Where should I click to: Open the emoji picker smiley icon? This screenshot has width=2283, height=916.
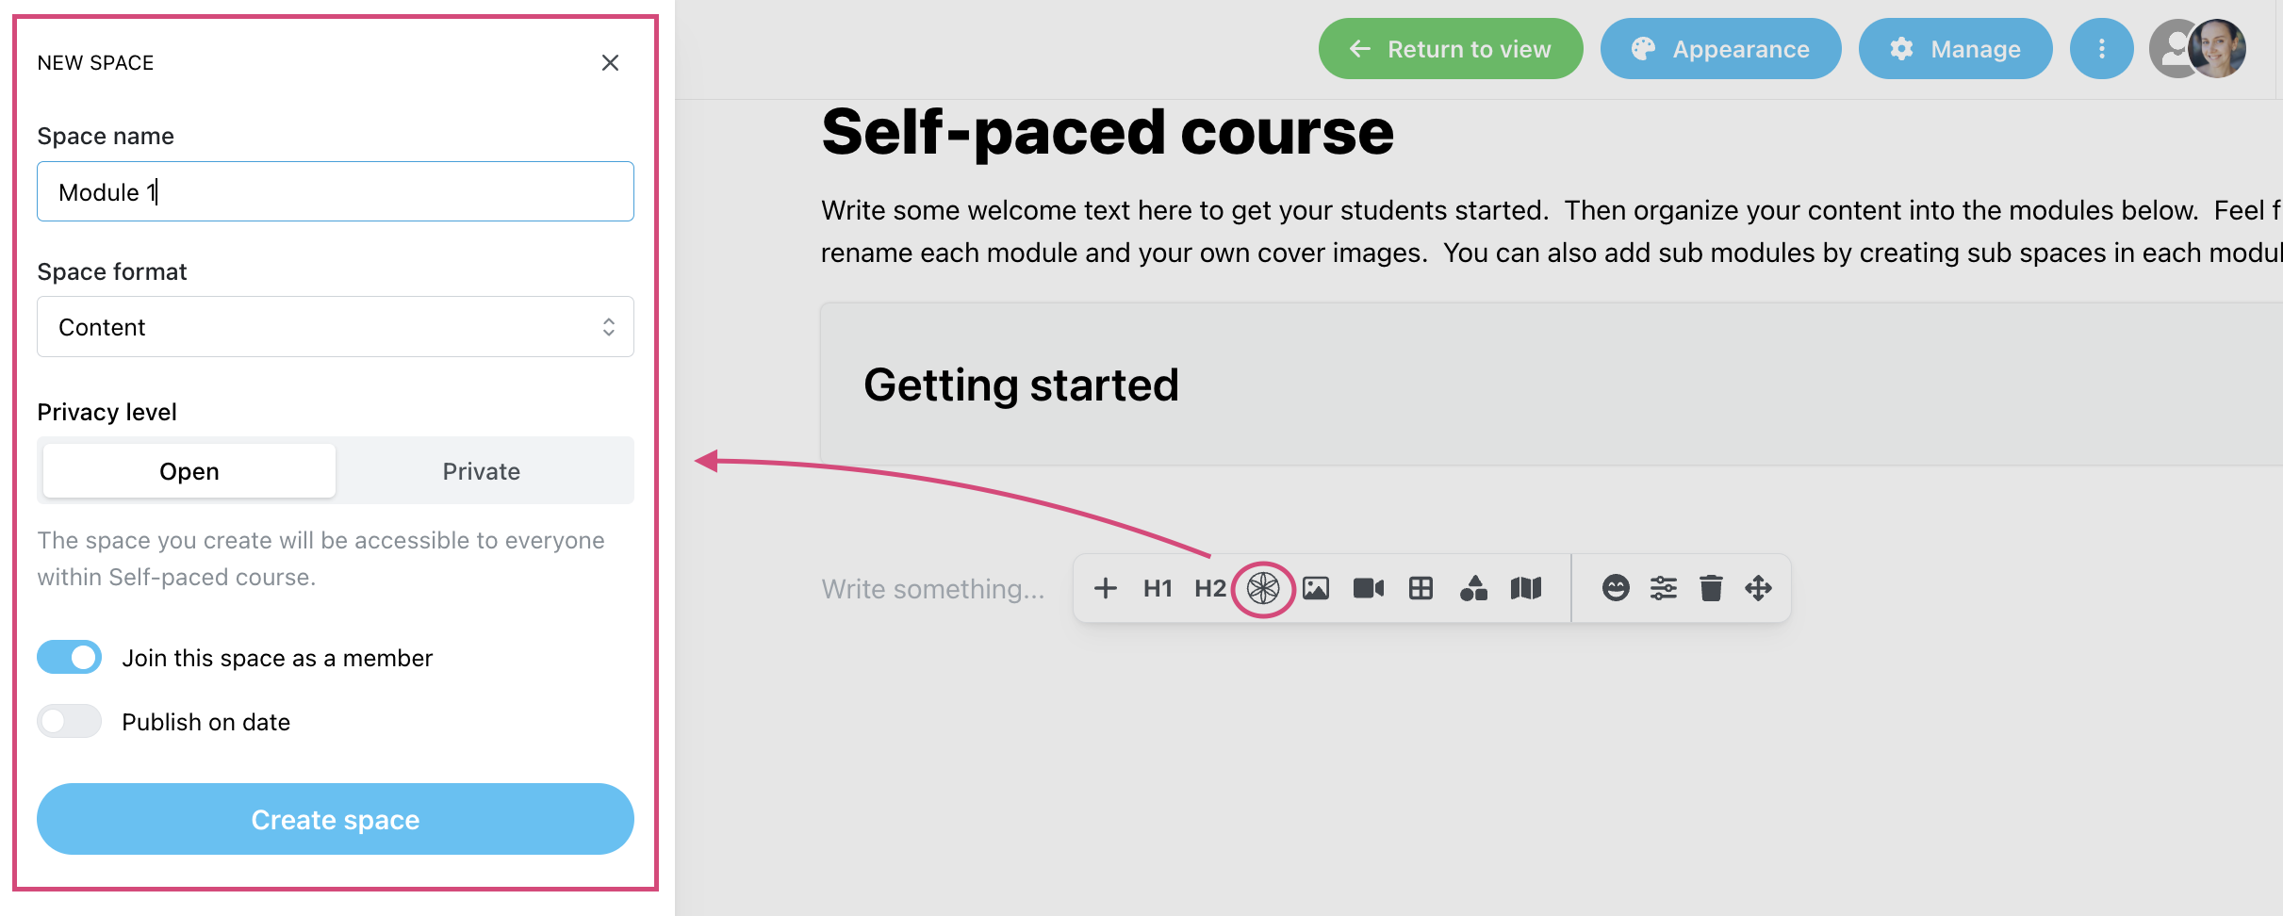pyautogui.click(x=1616, y=589)
